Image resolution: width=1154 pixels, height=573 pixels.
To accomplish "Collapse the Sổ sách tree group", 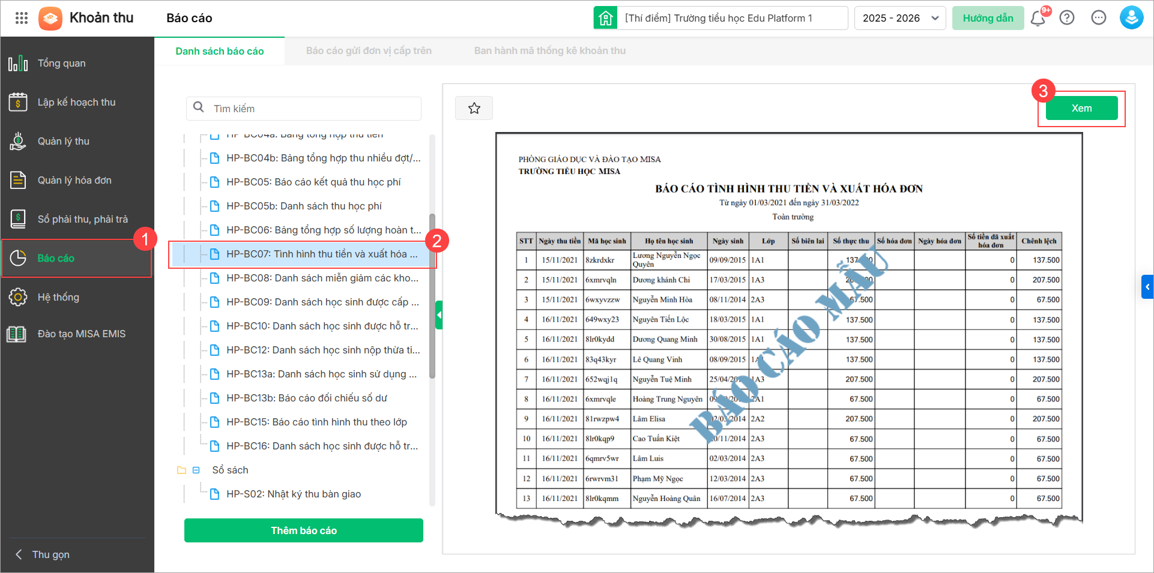I will [196, 470].
